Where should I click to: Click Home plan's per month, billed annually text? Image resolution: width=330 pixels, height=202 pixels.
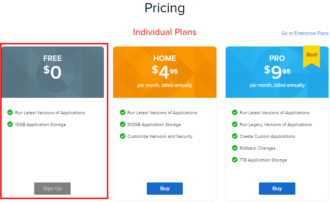point(165,85)
